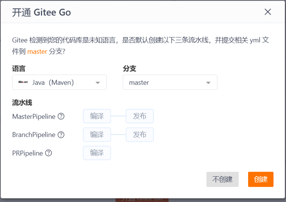Screen dimensions: 286x202
Task: Click the BranchPipeline label
Action: coord(34,135)
